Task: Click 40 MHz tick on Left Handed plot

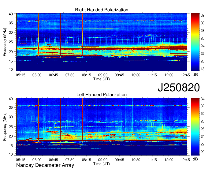Action: click(11, 99)
